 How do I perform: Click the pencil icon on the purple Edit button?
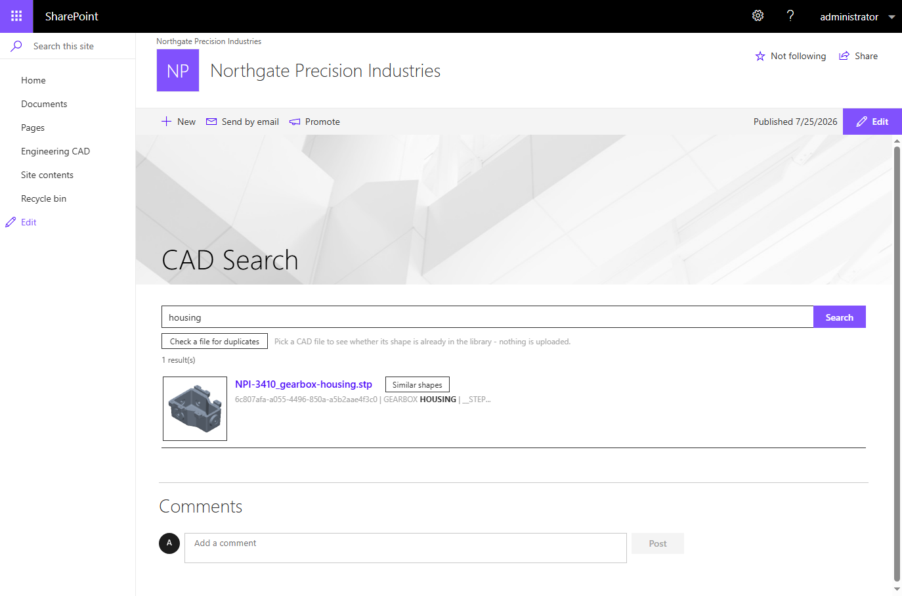[862, 122]
